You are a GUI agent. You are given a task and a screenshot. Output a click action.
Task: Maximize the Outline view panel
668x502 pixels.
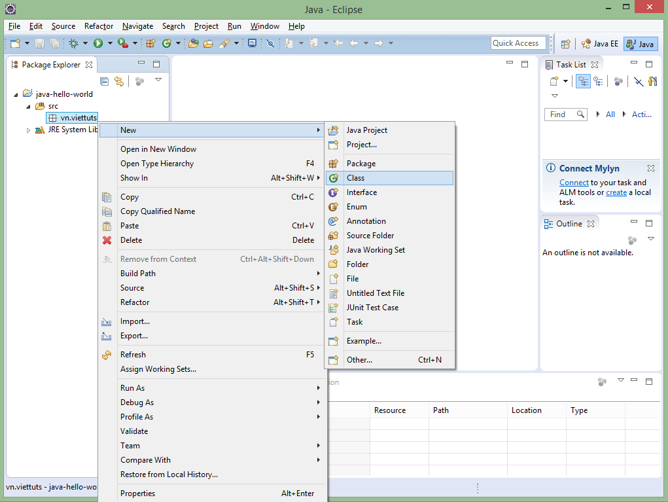[x=649, y=223]
